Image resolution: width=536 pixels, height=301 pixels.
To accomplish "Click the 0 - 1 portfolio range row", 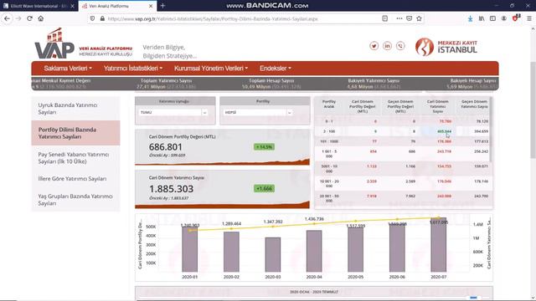I will [x=403, y=121].
